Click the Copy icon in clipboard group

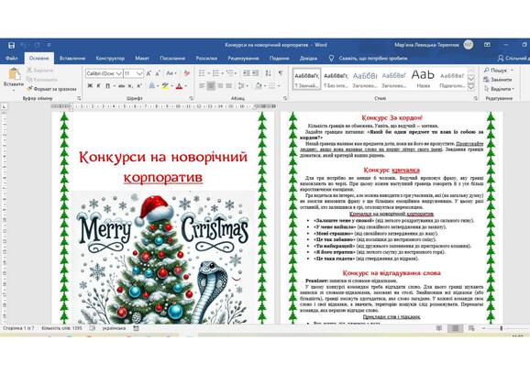(x=29, y=80)
